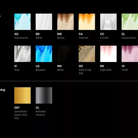Click the Bluastro label under LQ
The image size is (138, 138).
tap(40, 70)
